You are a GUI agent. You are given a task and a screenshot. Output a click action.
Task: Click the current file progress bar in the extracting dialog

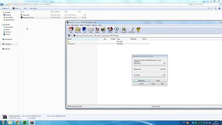click(x=150, y=65)
